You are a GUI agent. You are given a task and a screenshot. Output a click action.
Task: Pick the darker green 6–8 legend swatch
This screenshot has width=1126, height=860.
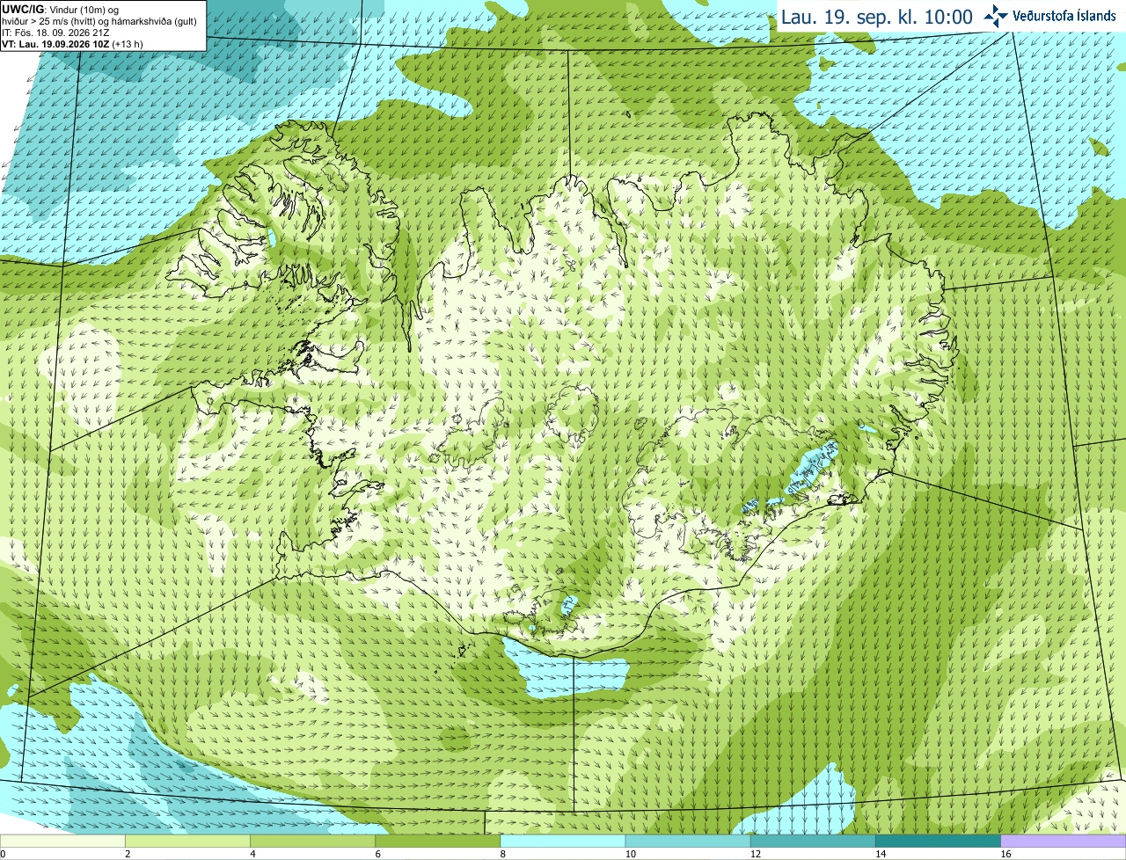[x=440, y=842]
